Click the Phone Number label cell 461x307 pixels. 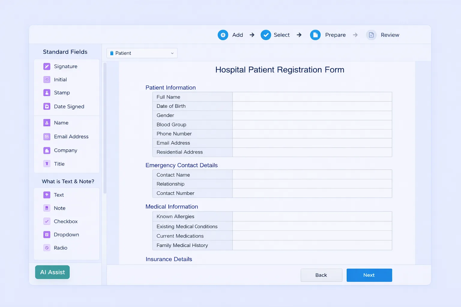tap(192, 134)
